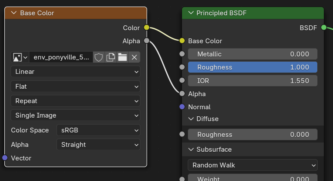Toggle the fake user shield icon
333x181 pixels.
click(98, 57)
